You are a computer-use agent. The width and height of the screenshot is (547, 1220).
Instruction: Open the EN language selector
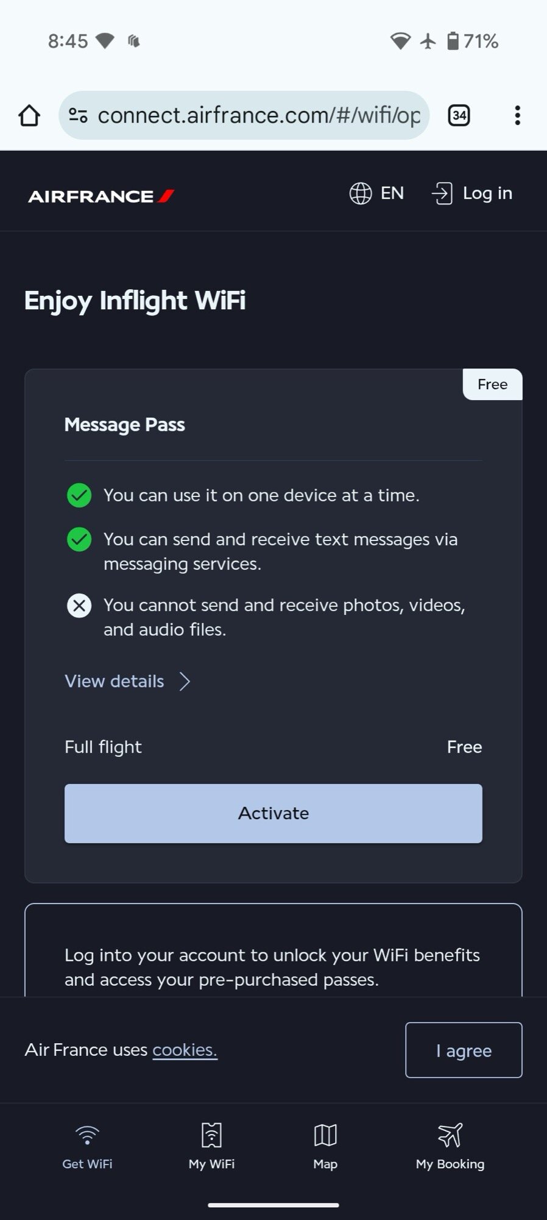(x=392, y=193)
